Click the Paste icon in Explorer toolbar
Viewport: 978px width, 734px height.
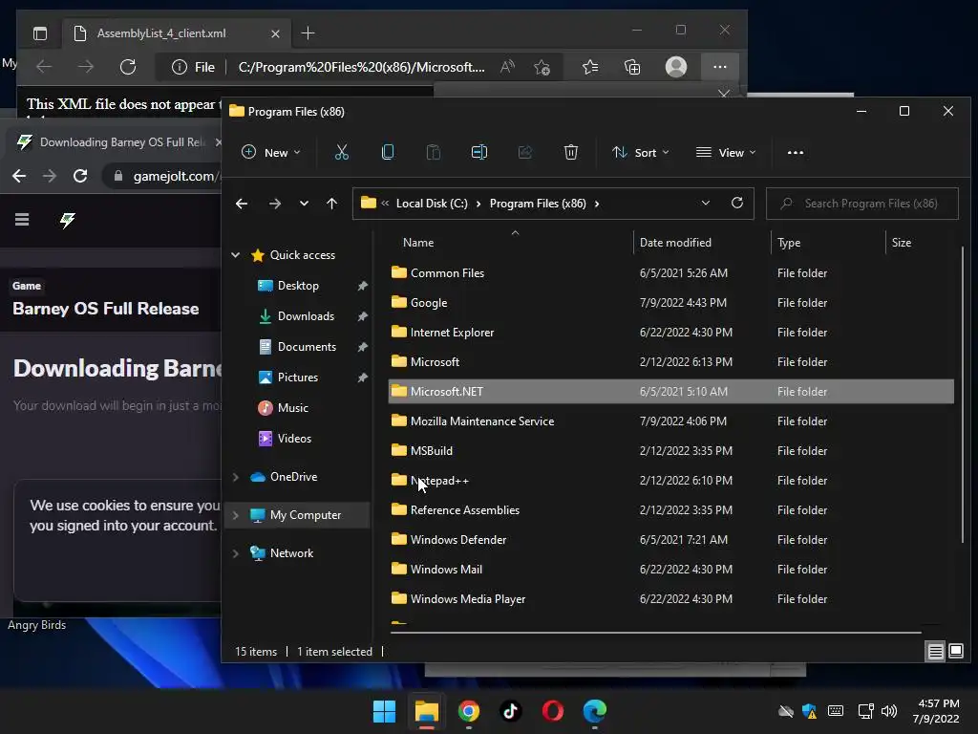coord(433,152)
